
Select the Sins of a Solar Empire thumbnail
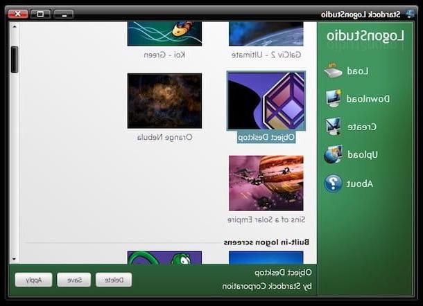[266, 183]
